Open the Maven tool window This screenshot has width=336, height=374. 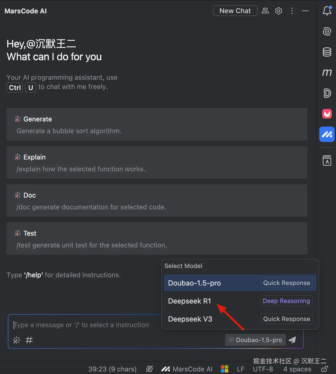coord(327,73)
